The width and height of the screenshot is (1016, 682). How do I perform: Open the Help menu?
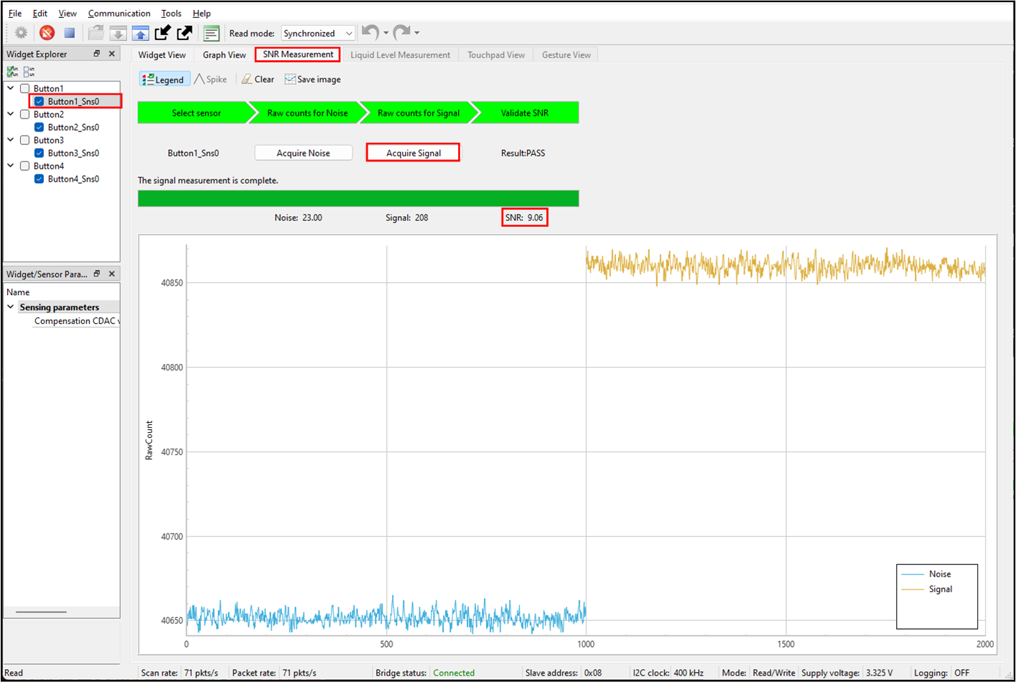point(202,13)
